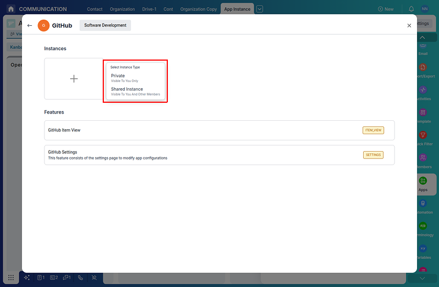Image resolution: width=439 pixels, height=287 pixels.
Task: Select the App Instance tab
Action: (x=237, y=9)
